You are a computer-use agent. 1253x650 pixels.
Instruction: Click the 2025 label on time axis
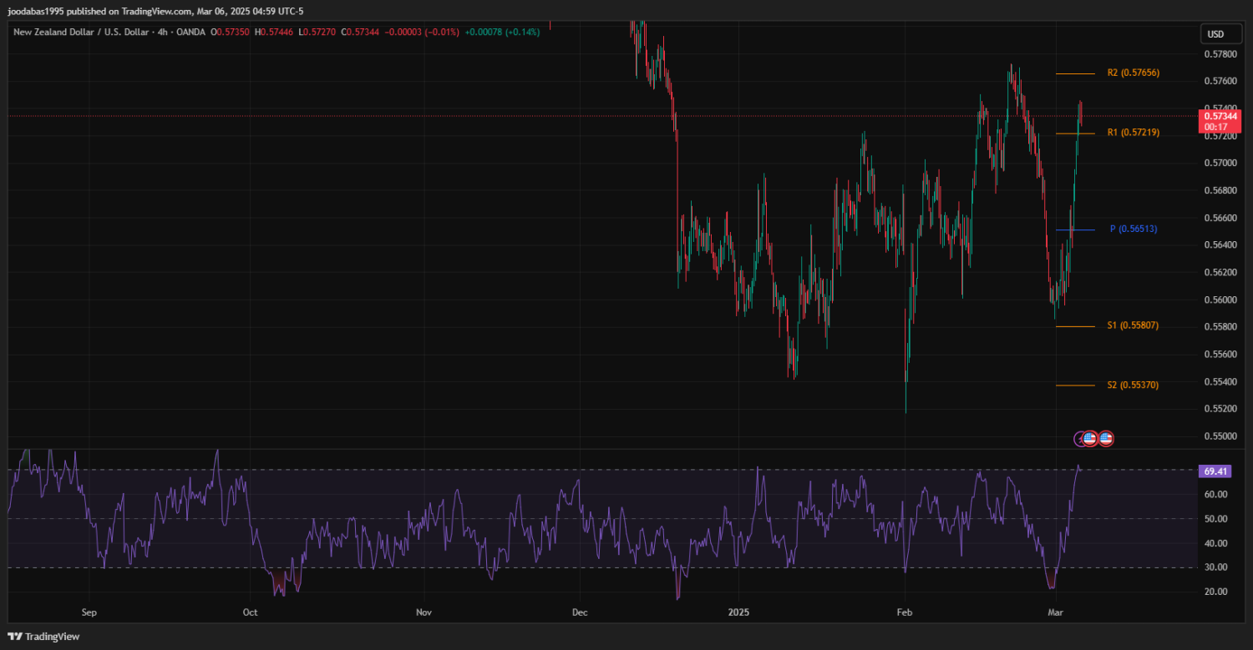point(738,612)
